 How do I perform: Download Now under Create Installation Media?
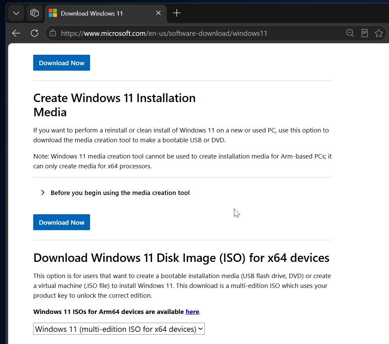point(62,222)
